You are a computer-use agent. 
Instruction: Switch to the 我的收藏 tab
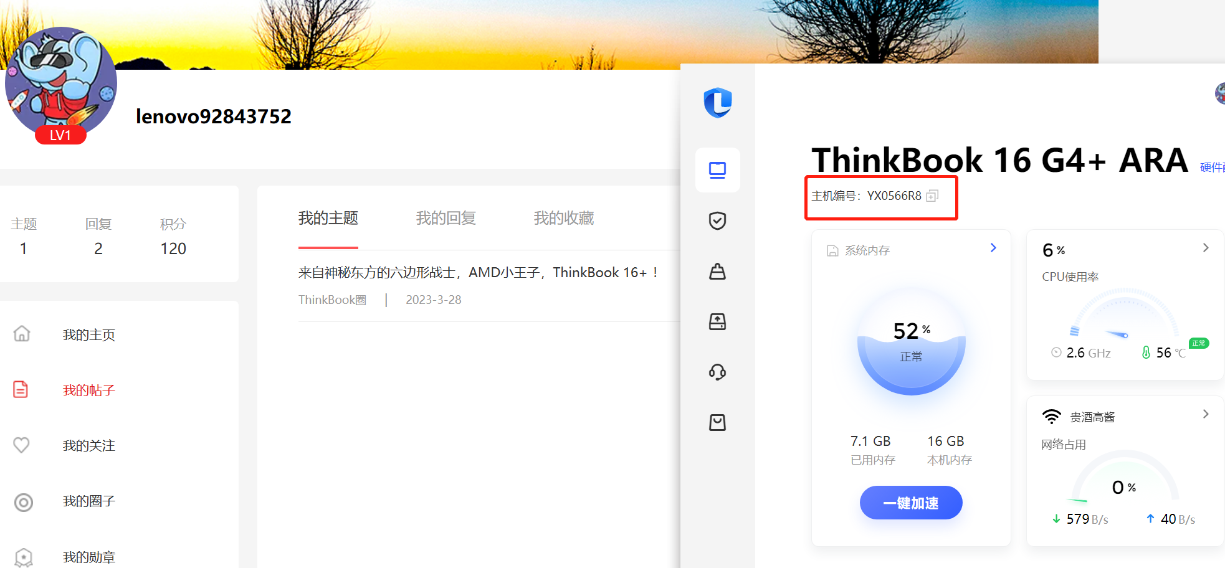click(x=564, y=218)
